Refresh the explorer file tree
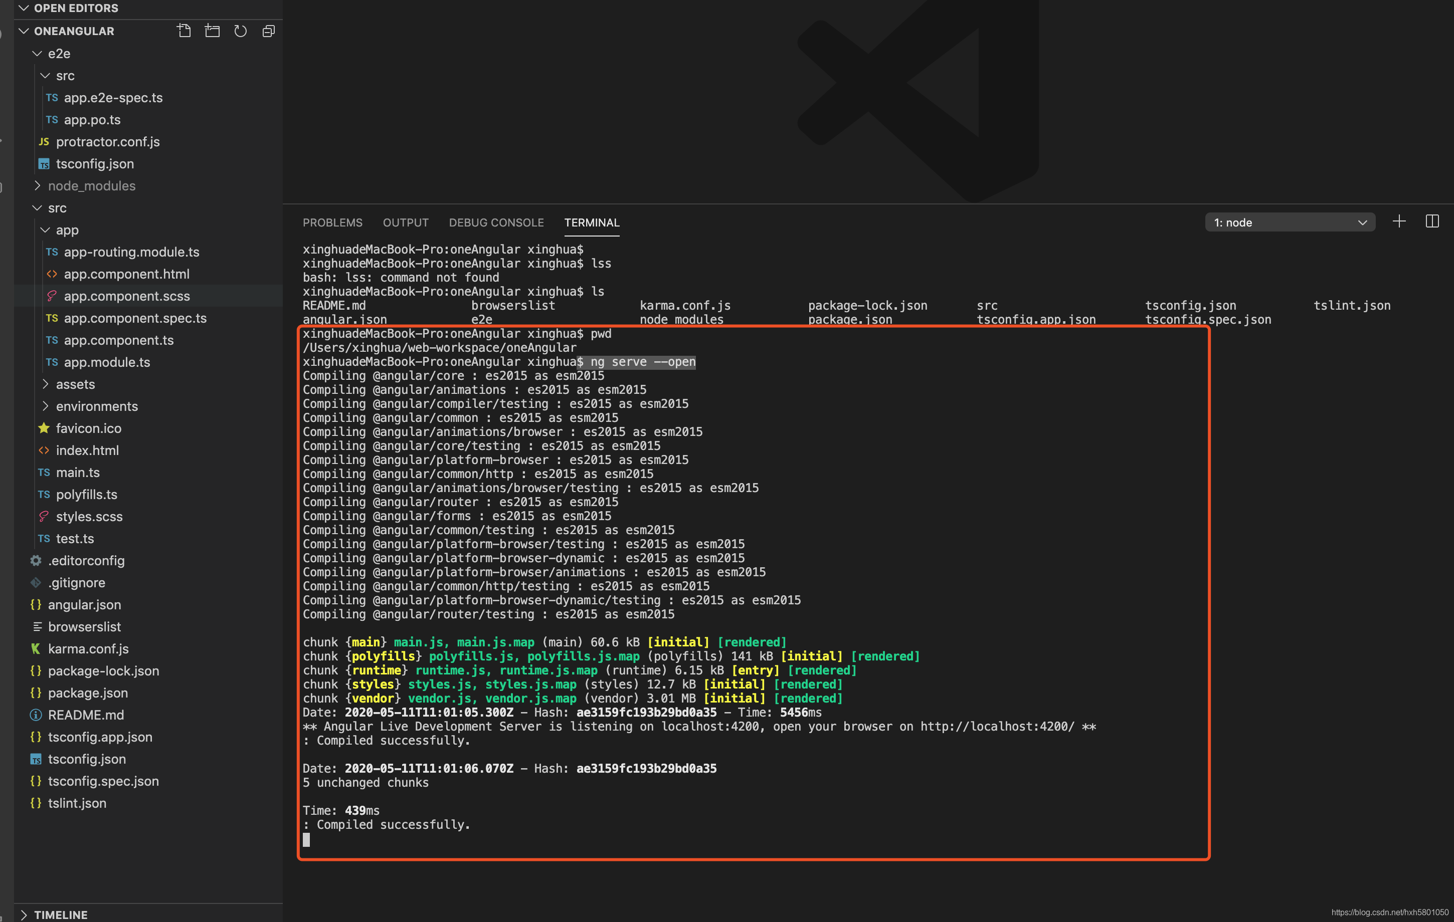1454x922 pixels. pyautogui.click(x=240, y=31)
